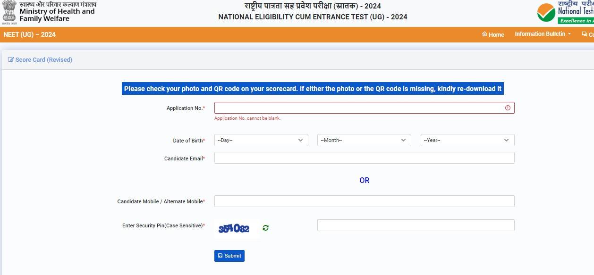The width and height of the screenshot is (594, 275).
Task: Go to the Home menu item
Action: click(x=493, y=34)
